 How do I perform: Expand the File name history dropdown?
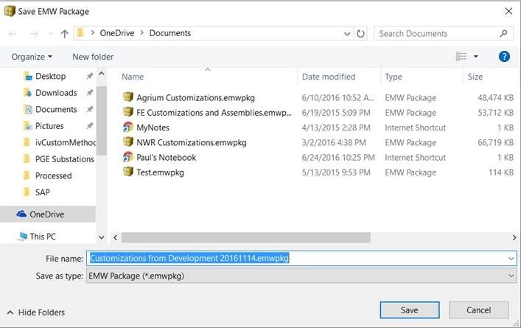click(x=511, y=258)
